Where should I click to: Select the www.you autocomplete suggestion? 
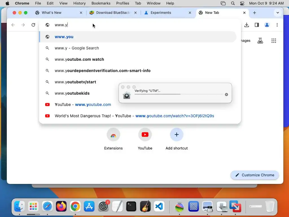[138, 37]
